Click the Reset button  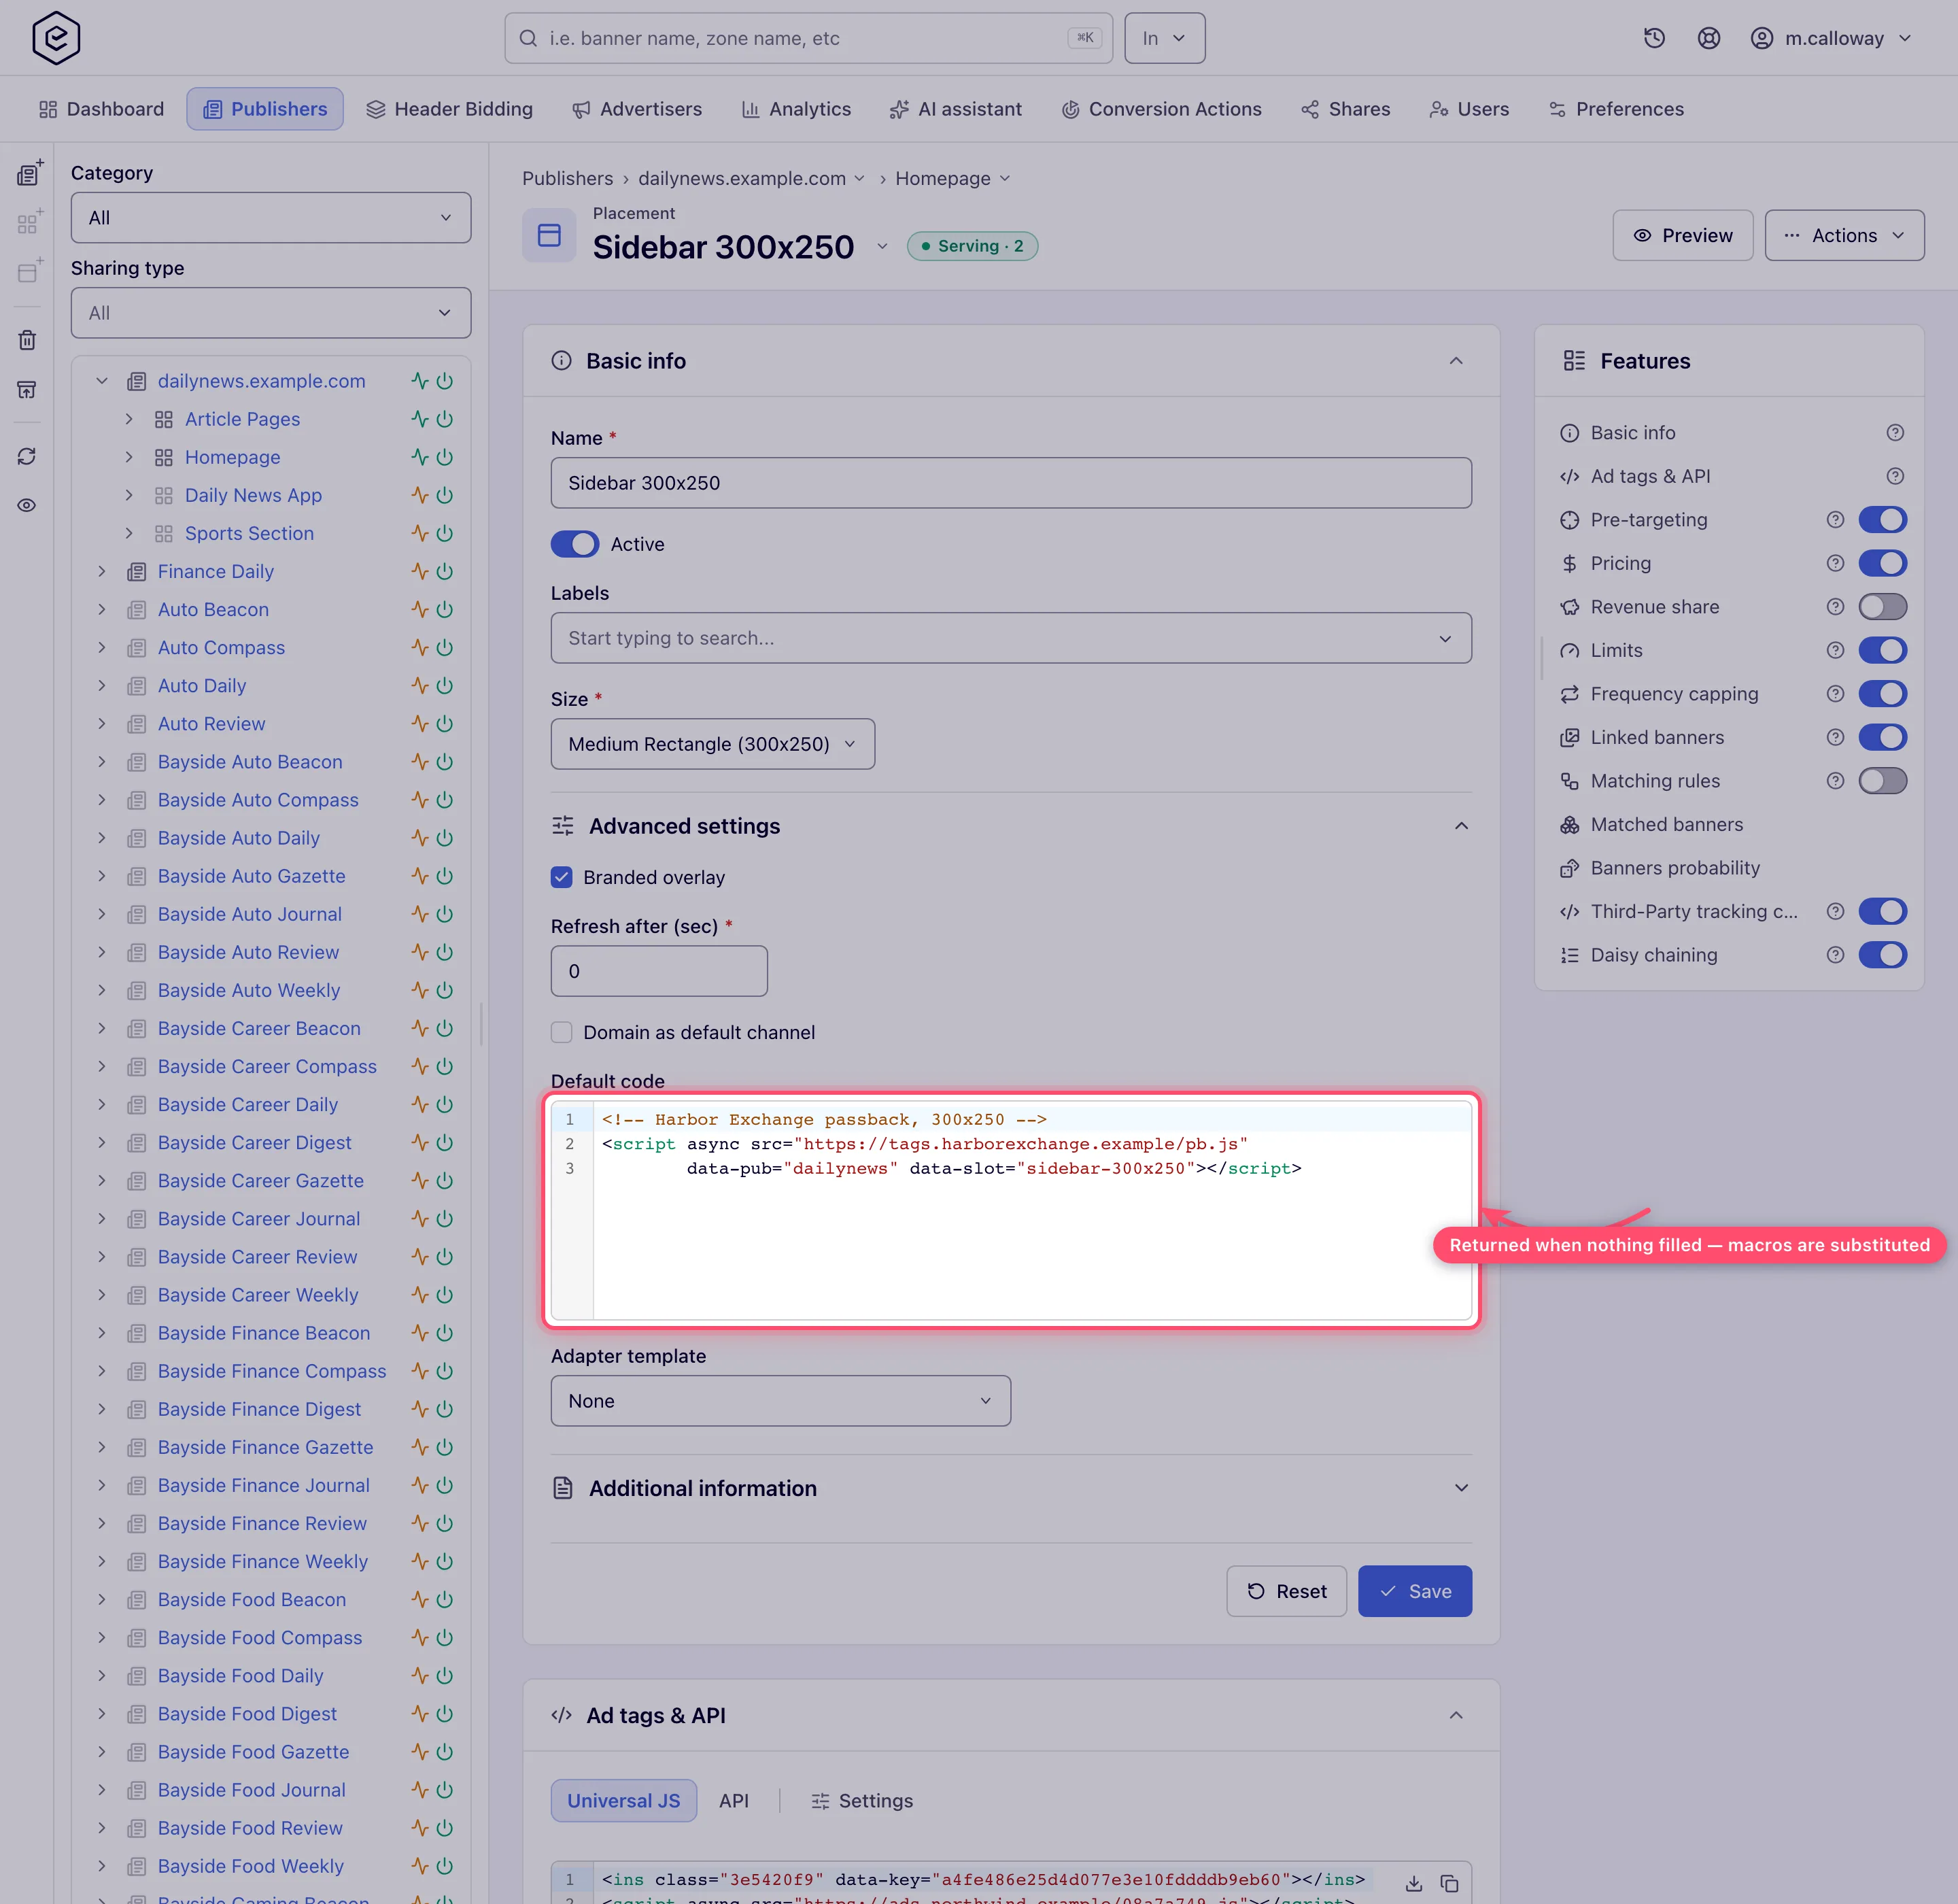(x=1286, y=1590)
